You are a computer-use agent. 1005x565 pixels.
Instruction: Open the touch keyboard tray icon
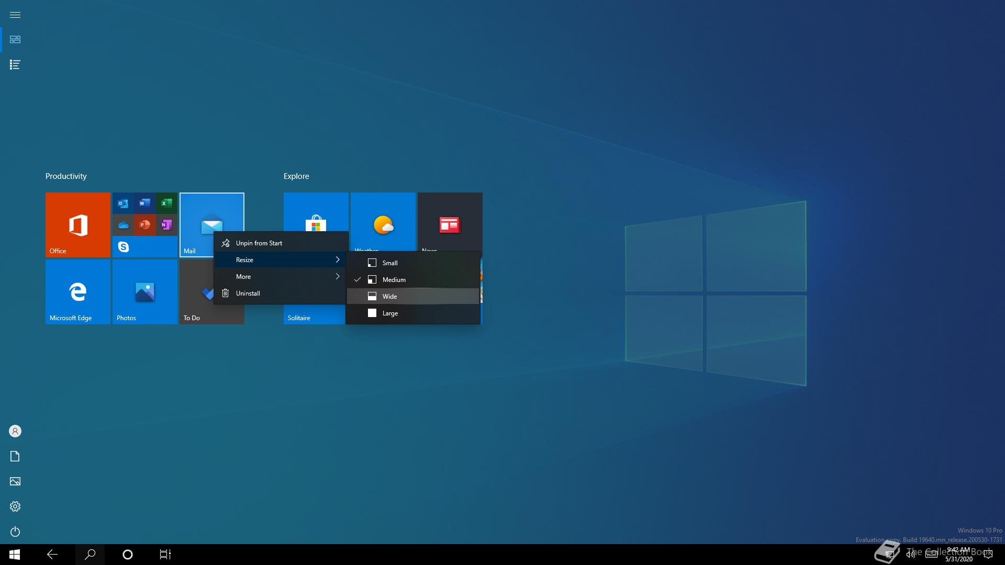(932, 555)
